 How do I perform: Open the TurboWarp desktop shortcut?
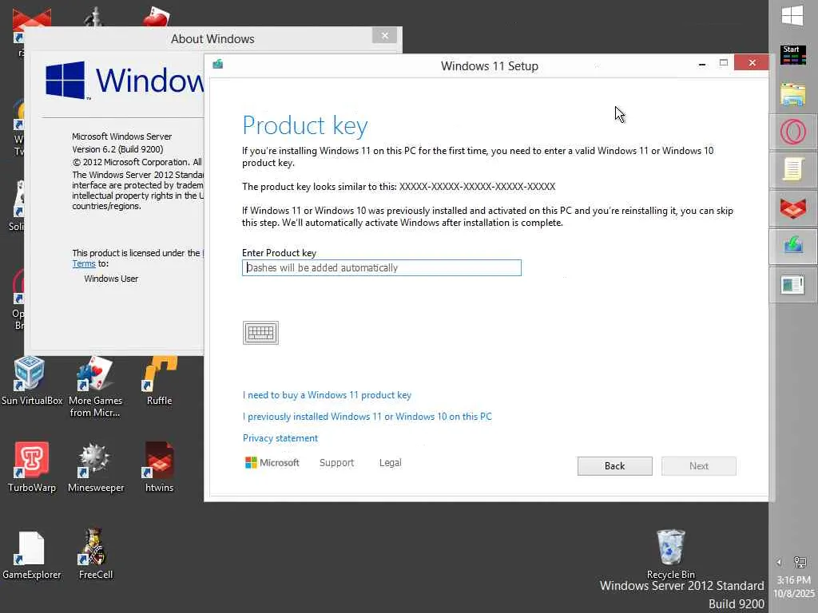tap(31, 467)
